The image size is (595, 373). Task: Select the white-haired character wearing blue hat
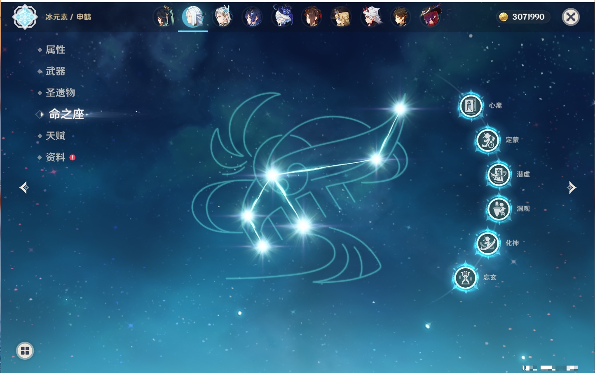click(283, 16)
